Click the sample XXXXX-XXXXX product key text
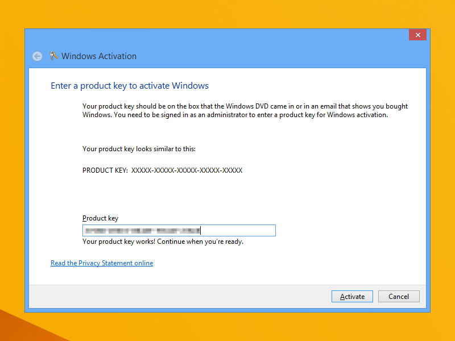The width and height of the screenshot is (455, 341). pyautogui.click(x=187, y=170)
